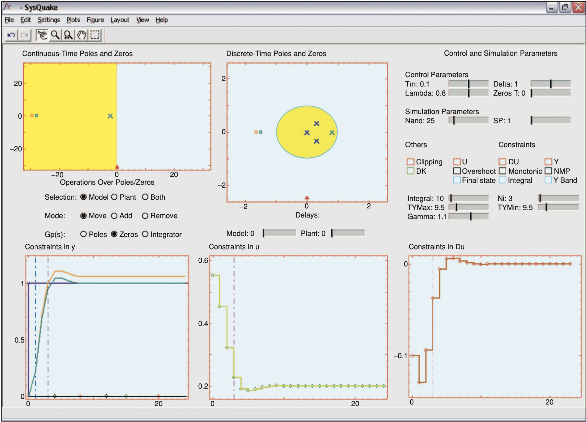
Task: Click the Redo arrow in toolbar
Action: click(x=25, y=35)
